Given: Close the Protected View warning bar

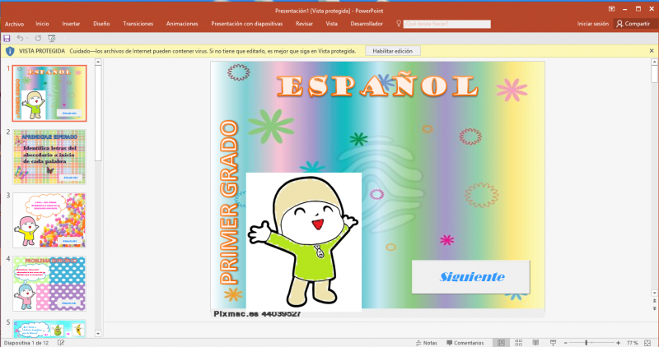Looking at the screenshot, I should [x=652, y=51].
